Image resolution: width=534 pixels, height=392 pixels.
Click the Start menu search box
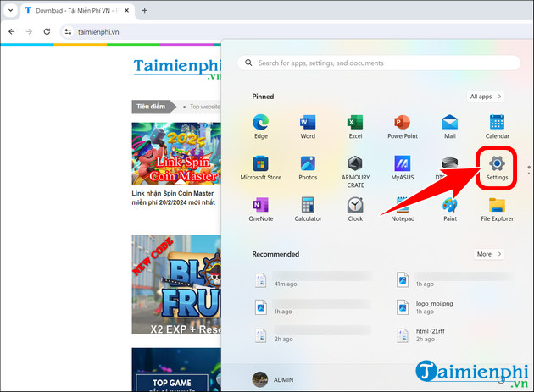click(x=379, y=63)
